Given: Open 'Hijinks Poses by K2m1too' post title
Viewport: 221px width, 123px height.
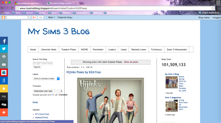Looking at the screenshot, I should click(x=84, y=72).
